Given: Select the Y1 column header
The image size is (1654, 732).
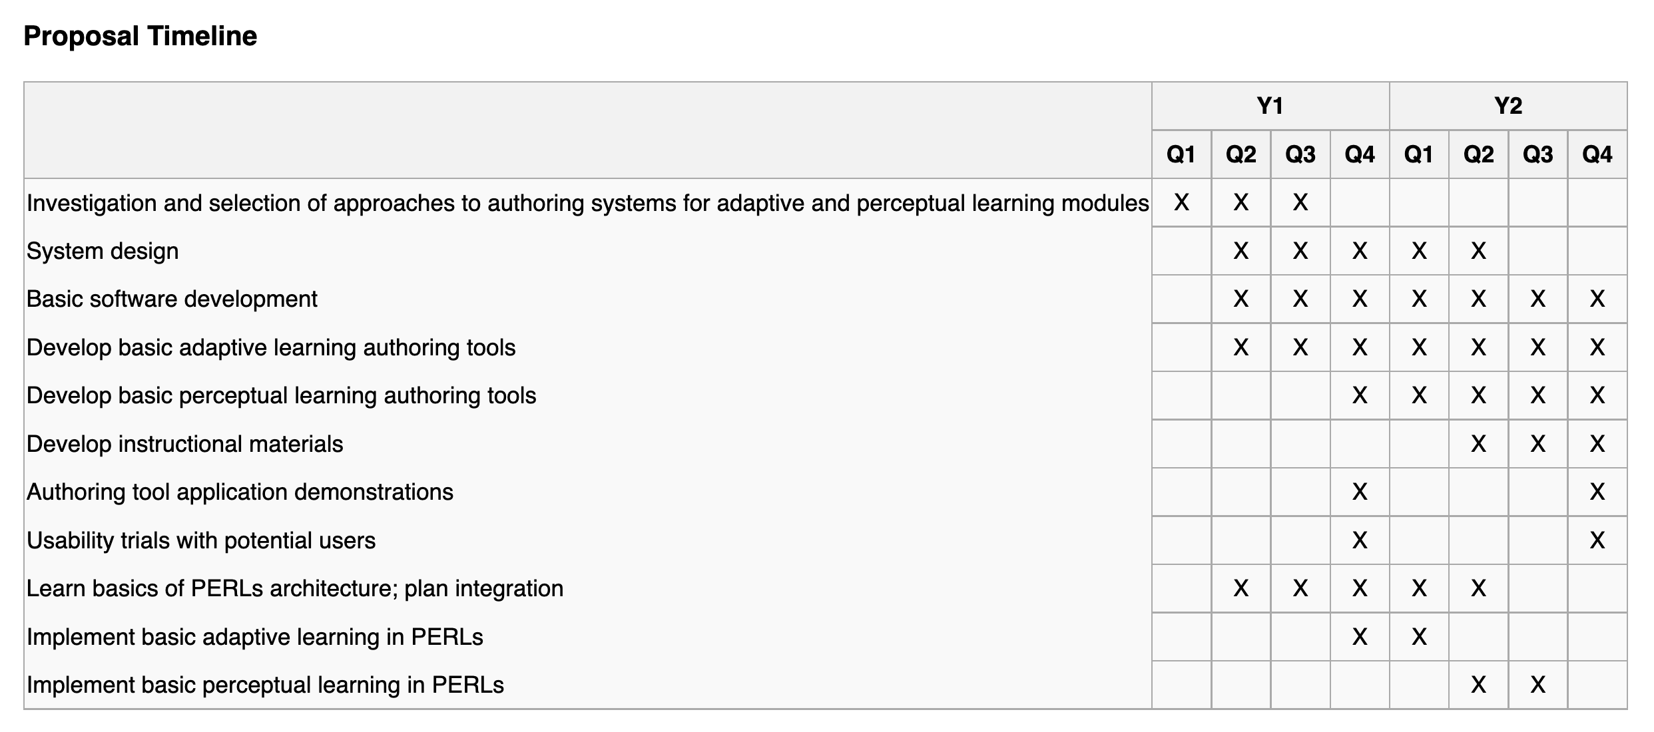Looking at the screenshot, I should [1270, 106].
